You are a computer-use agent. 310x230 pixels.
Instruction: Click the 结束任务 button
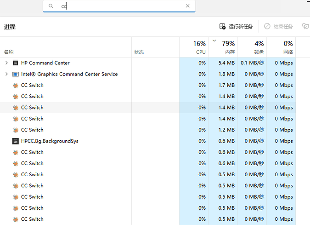[x=278, y=26]
